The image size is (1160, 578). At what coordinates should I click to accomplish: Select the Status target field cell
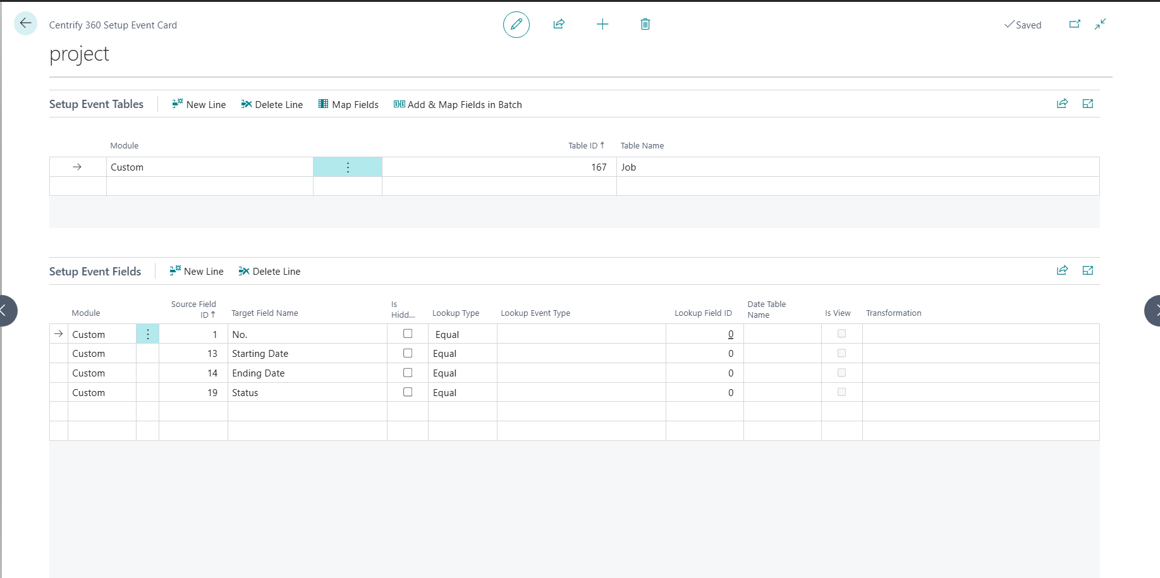307,392
